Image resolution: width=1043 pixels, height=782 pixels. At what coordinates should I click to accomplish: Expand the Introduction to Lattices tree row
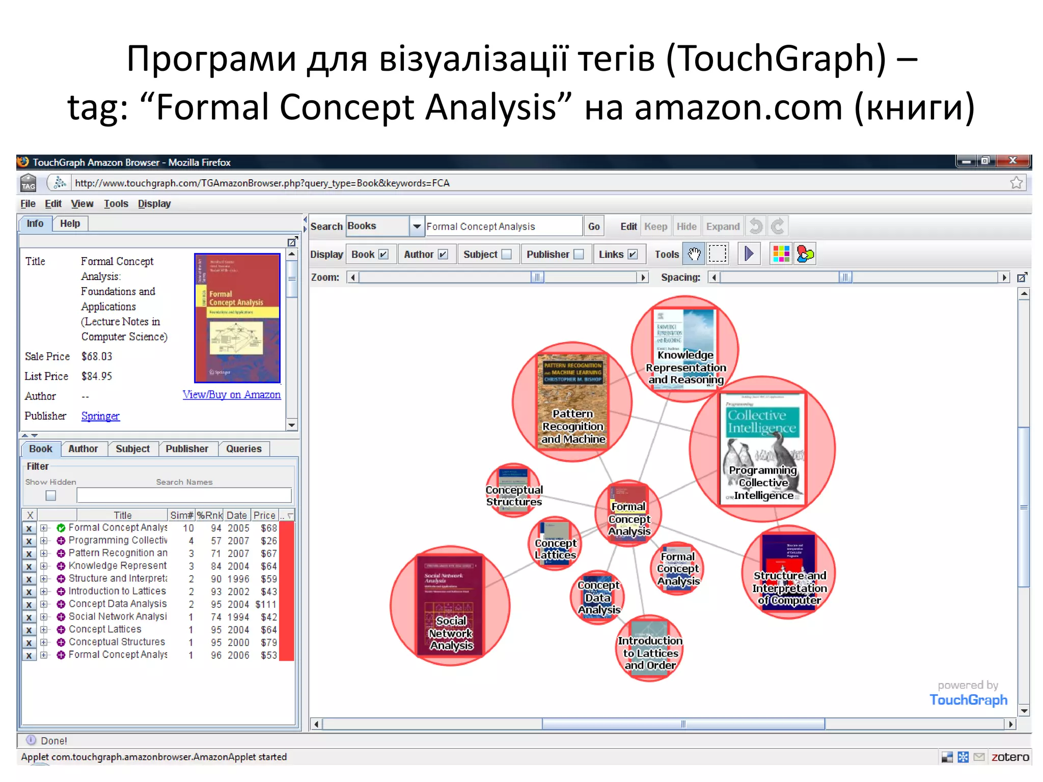44,592
